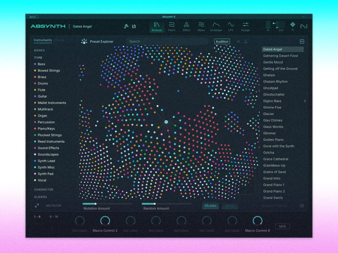
Task: Select the Ghatam Rhythm preset
Action: click(275, 82)
